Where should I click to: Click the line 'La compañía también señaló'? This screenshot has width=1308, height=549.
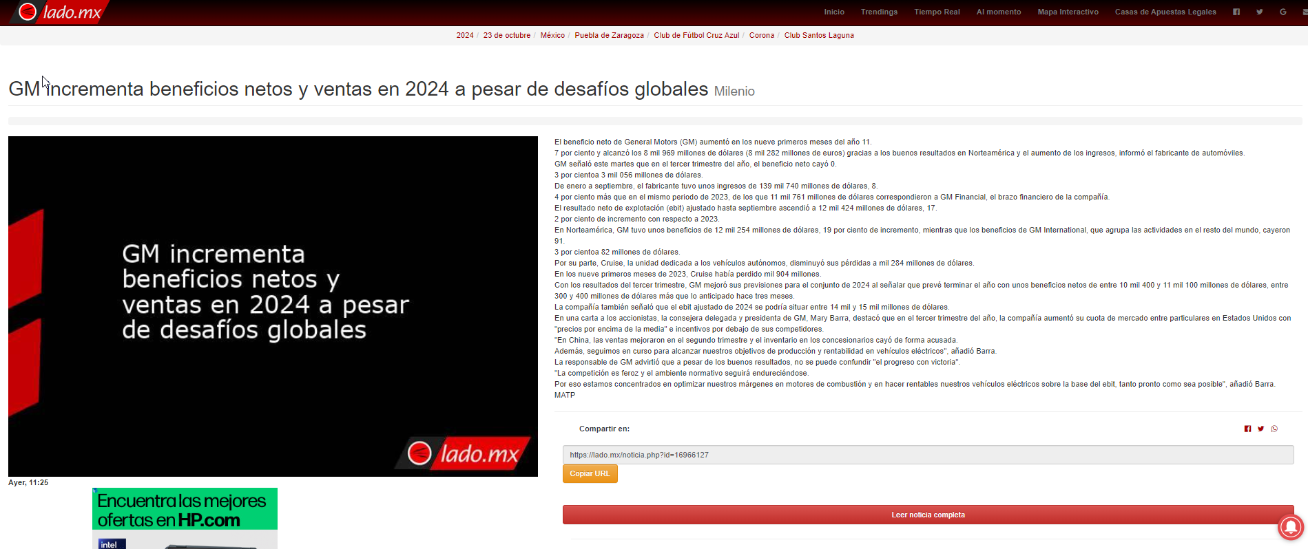pos(752,307)
